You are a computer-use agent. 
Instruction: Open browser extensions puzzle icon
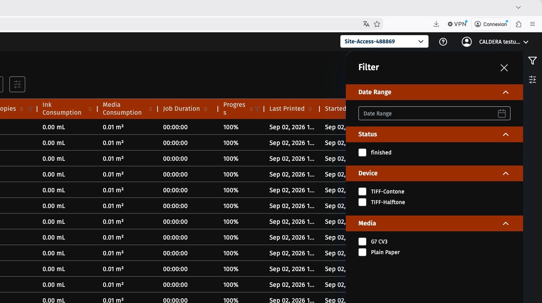pos(519,24)
